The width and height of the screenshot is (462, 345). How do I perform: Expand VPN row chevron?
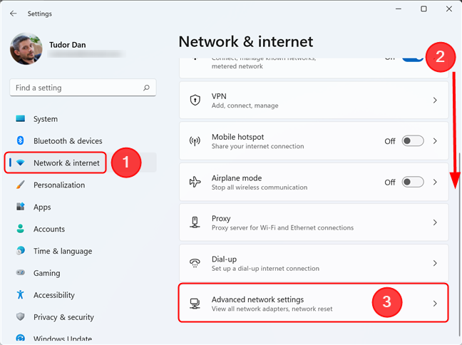pyautogui.click(x=435, y=101)
